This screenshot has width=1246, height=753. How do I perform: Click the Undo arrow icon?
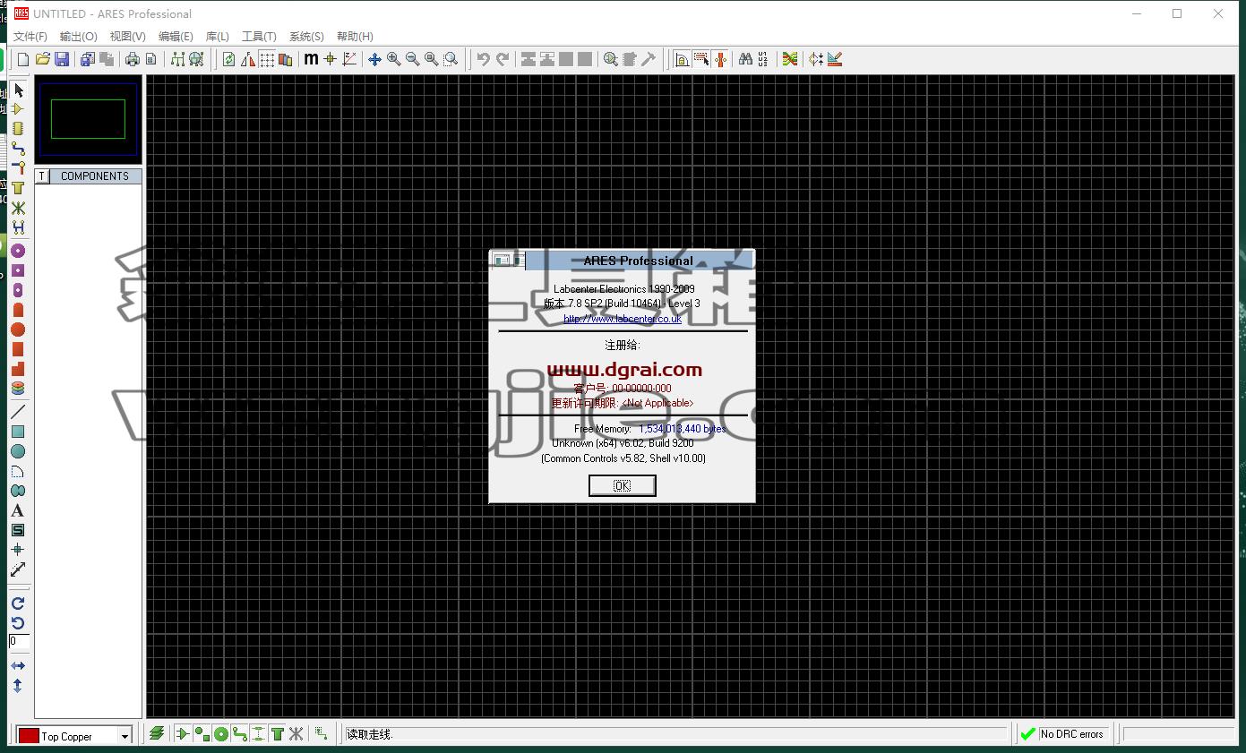[484, 59]
